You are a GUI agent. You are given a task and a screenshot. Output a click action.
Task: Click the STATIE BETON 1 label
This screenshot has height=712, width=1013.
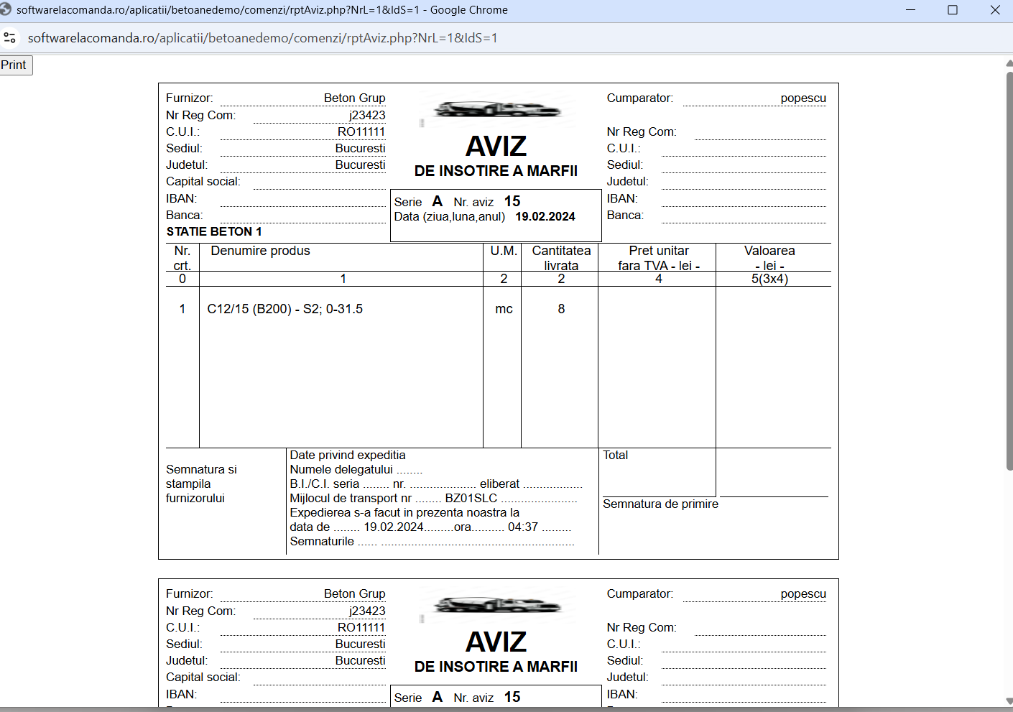click(x=214, y=231)
